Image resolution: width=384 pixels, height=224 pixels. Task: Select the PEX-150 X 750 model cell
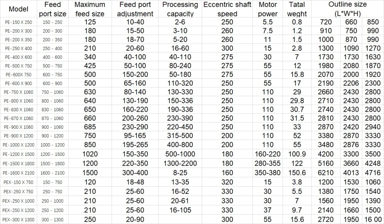coord(18,182)
